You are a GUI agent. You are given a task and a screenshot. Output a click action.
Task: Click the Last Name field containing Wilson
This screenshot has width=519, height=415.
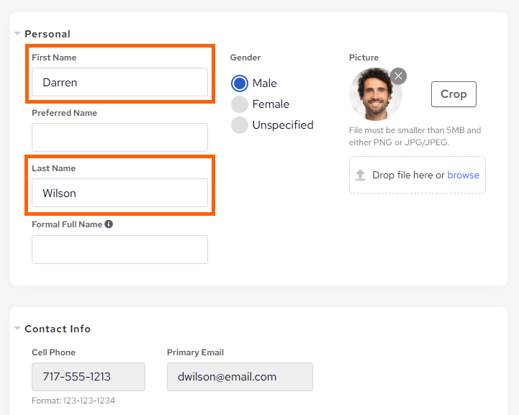119,193
